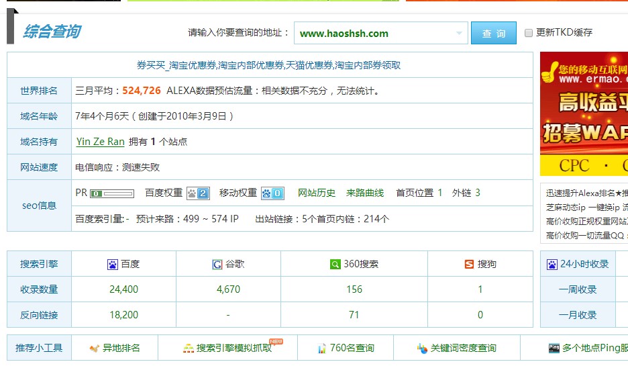Click the Ping icon beside 多个地点Ping
628x366 pixels.
click(554, 348)
